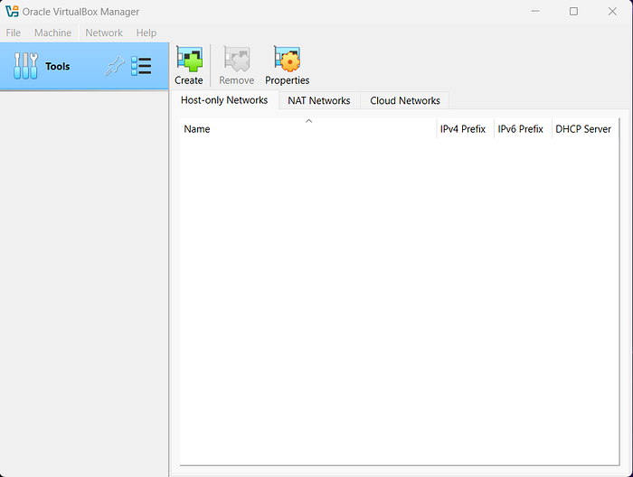
Task: Switch to the NAT Networks tab
Action: click(319, 100)
